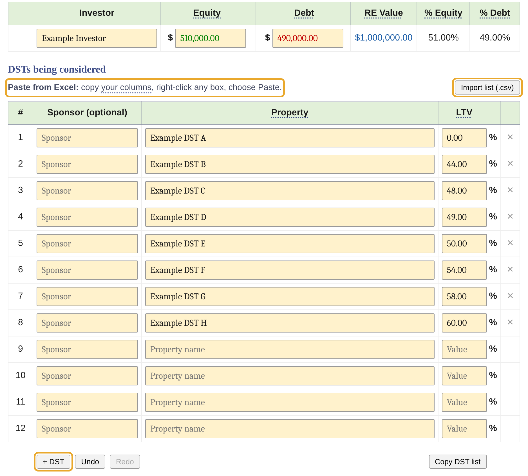
Task: Click the Property column header
Action: pos(290,113)
